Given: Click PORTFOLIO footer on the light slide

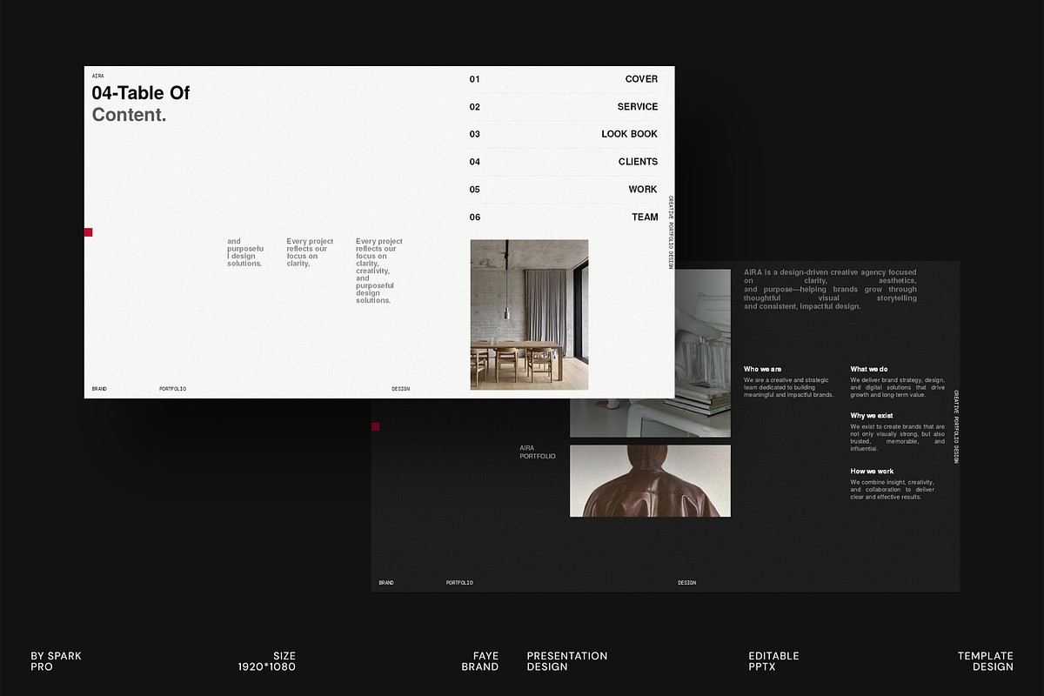Looking at the screenshot, I should [x=172, y=389].
